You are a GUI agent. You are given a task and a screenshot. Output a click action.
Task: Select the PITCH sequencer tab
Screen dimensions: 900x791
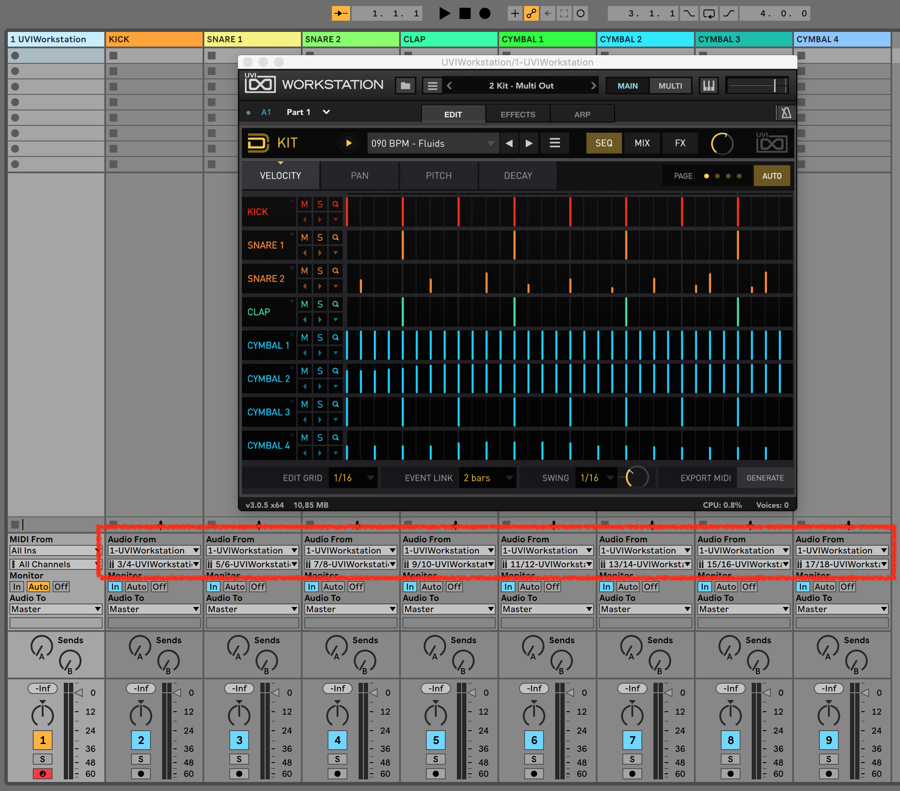click(x=438, y=176)
